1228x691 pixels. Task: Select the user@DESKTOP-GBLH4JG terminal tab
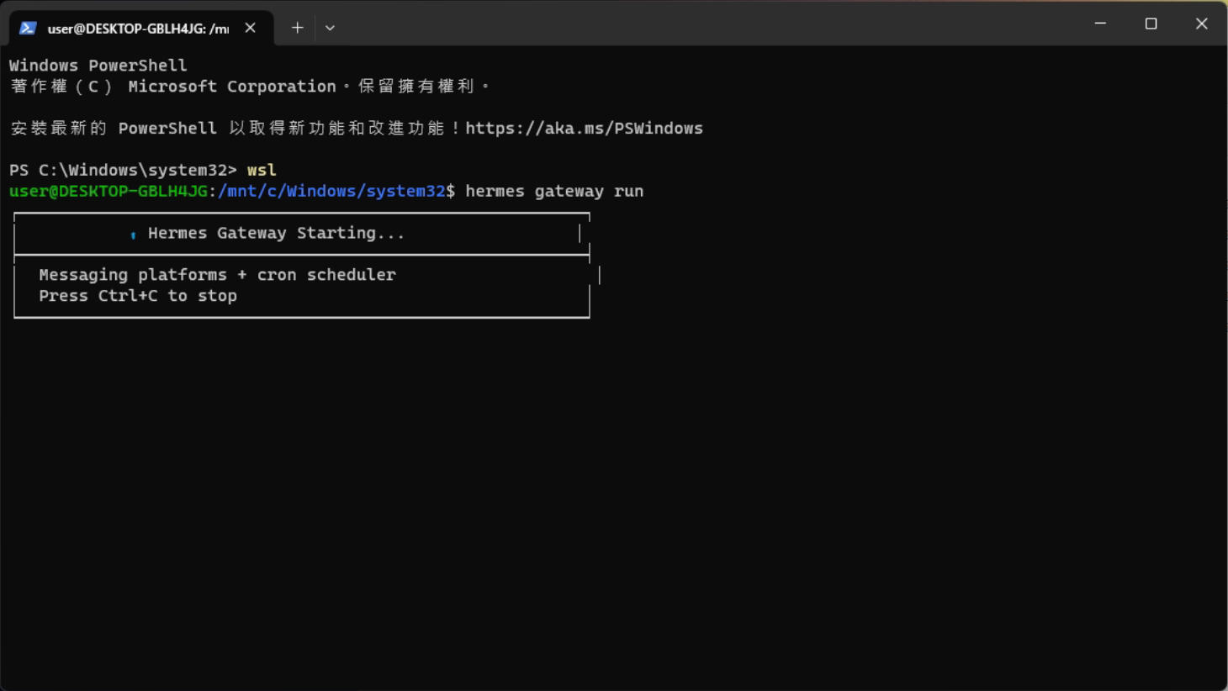coord(141,28)
